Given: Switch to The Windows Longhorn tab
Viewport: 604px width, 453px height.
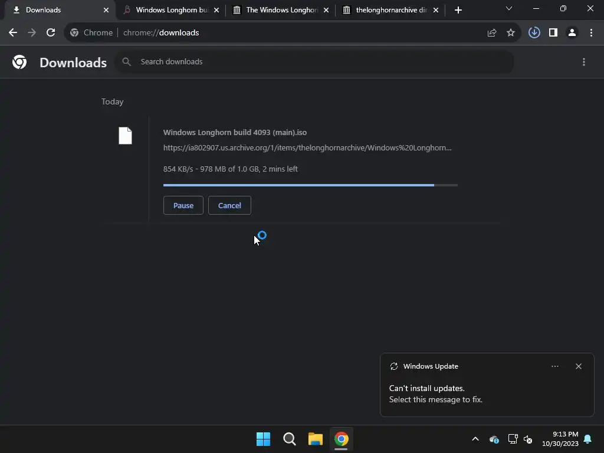Looking at the screenshot, I should [x=281, y=10].
